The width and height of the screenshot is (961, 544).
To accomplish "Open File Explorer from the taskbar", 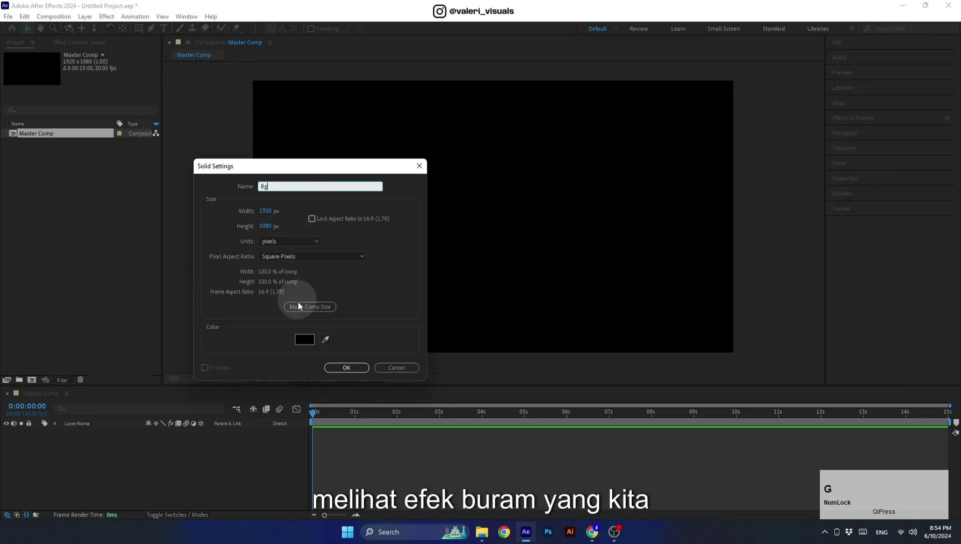I will point(482,532).
